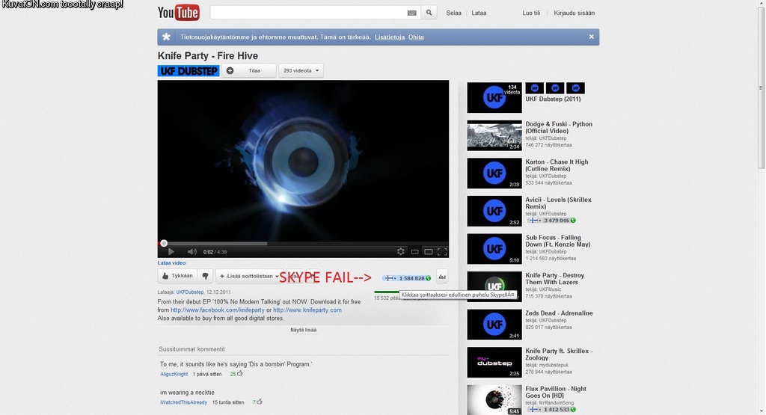Enter fullscreen mode in player
766x415 pixels.
tap(442, 252)
